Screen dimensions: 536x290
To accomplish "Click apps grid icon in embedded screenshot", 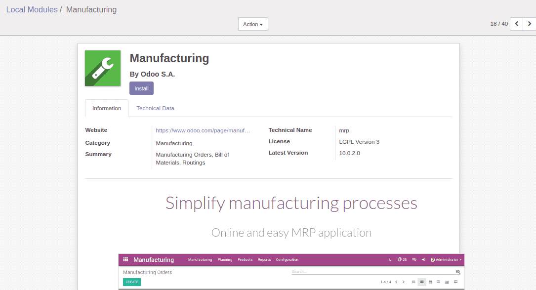I will coord(125,259).
